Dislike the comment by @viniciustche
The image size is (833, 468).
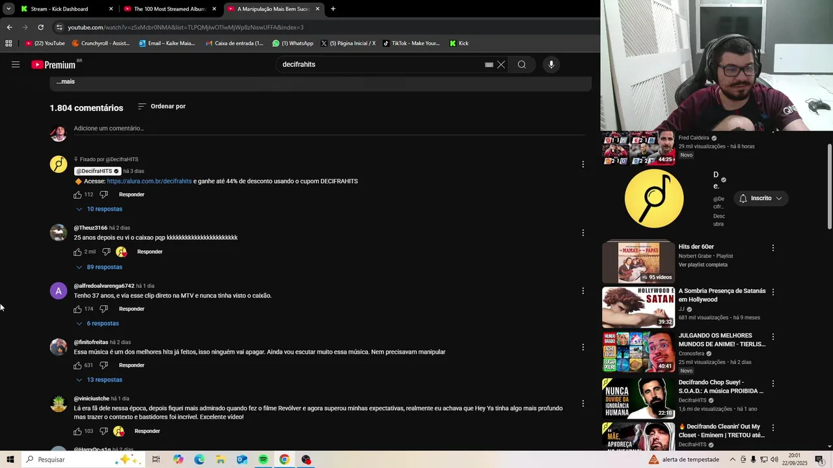103,431
